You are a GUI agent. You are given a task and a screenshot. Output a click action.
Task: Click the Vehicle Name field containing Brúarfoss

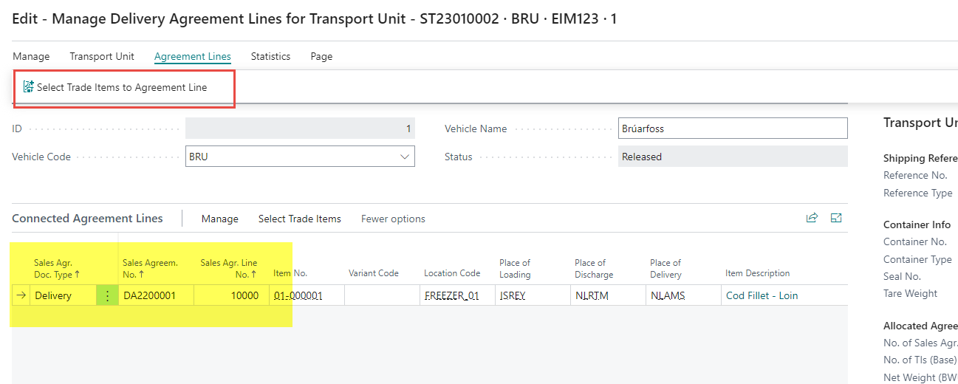[732, 128]
